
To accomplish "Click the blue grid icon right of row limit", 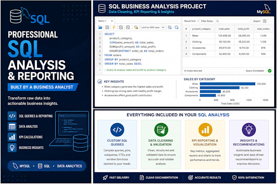I will tap(169, 27).
